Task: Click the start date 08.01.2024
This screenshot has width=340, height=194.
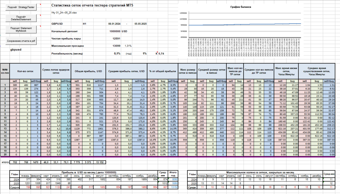Action: coord(114,24)
